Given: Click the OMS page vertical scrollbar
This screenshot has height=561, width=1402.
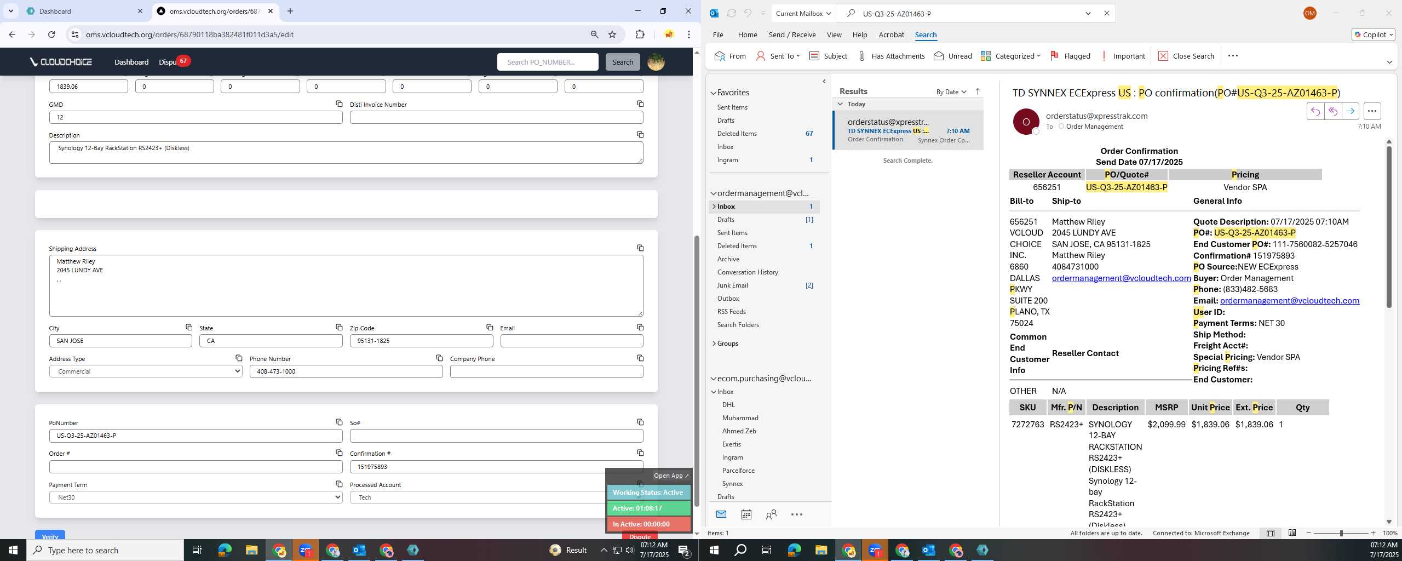Looking at the screenshot, I should pyautogui.click(x=697, y=371).
